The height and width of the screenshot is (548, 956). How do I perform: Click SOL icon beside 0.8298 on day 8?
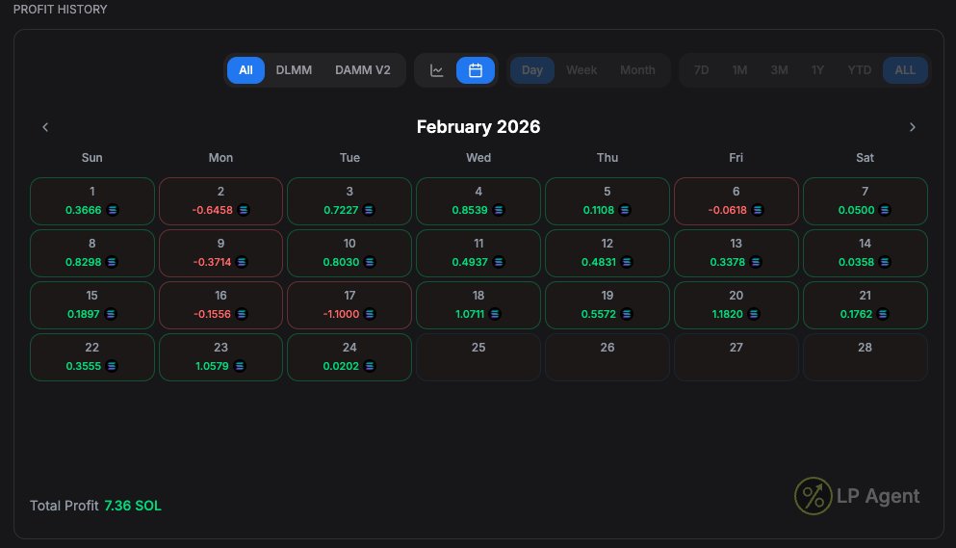coord(112,262)
